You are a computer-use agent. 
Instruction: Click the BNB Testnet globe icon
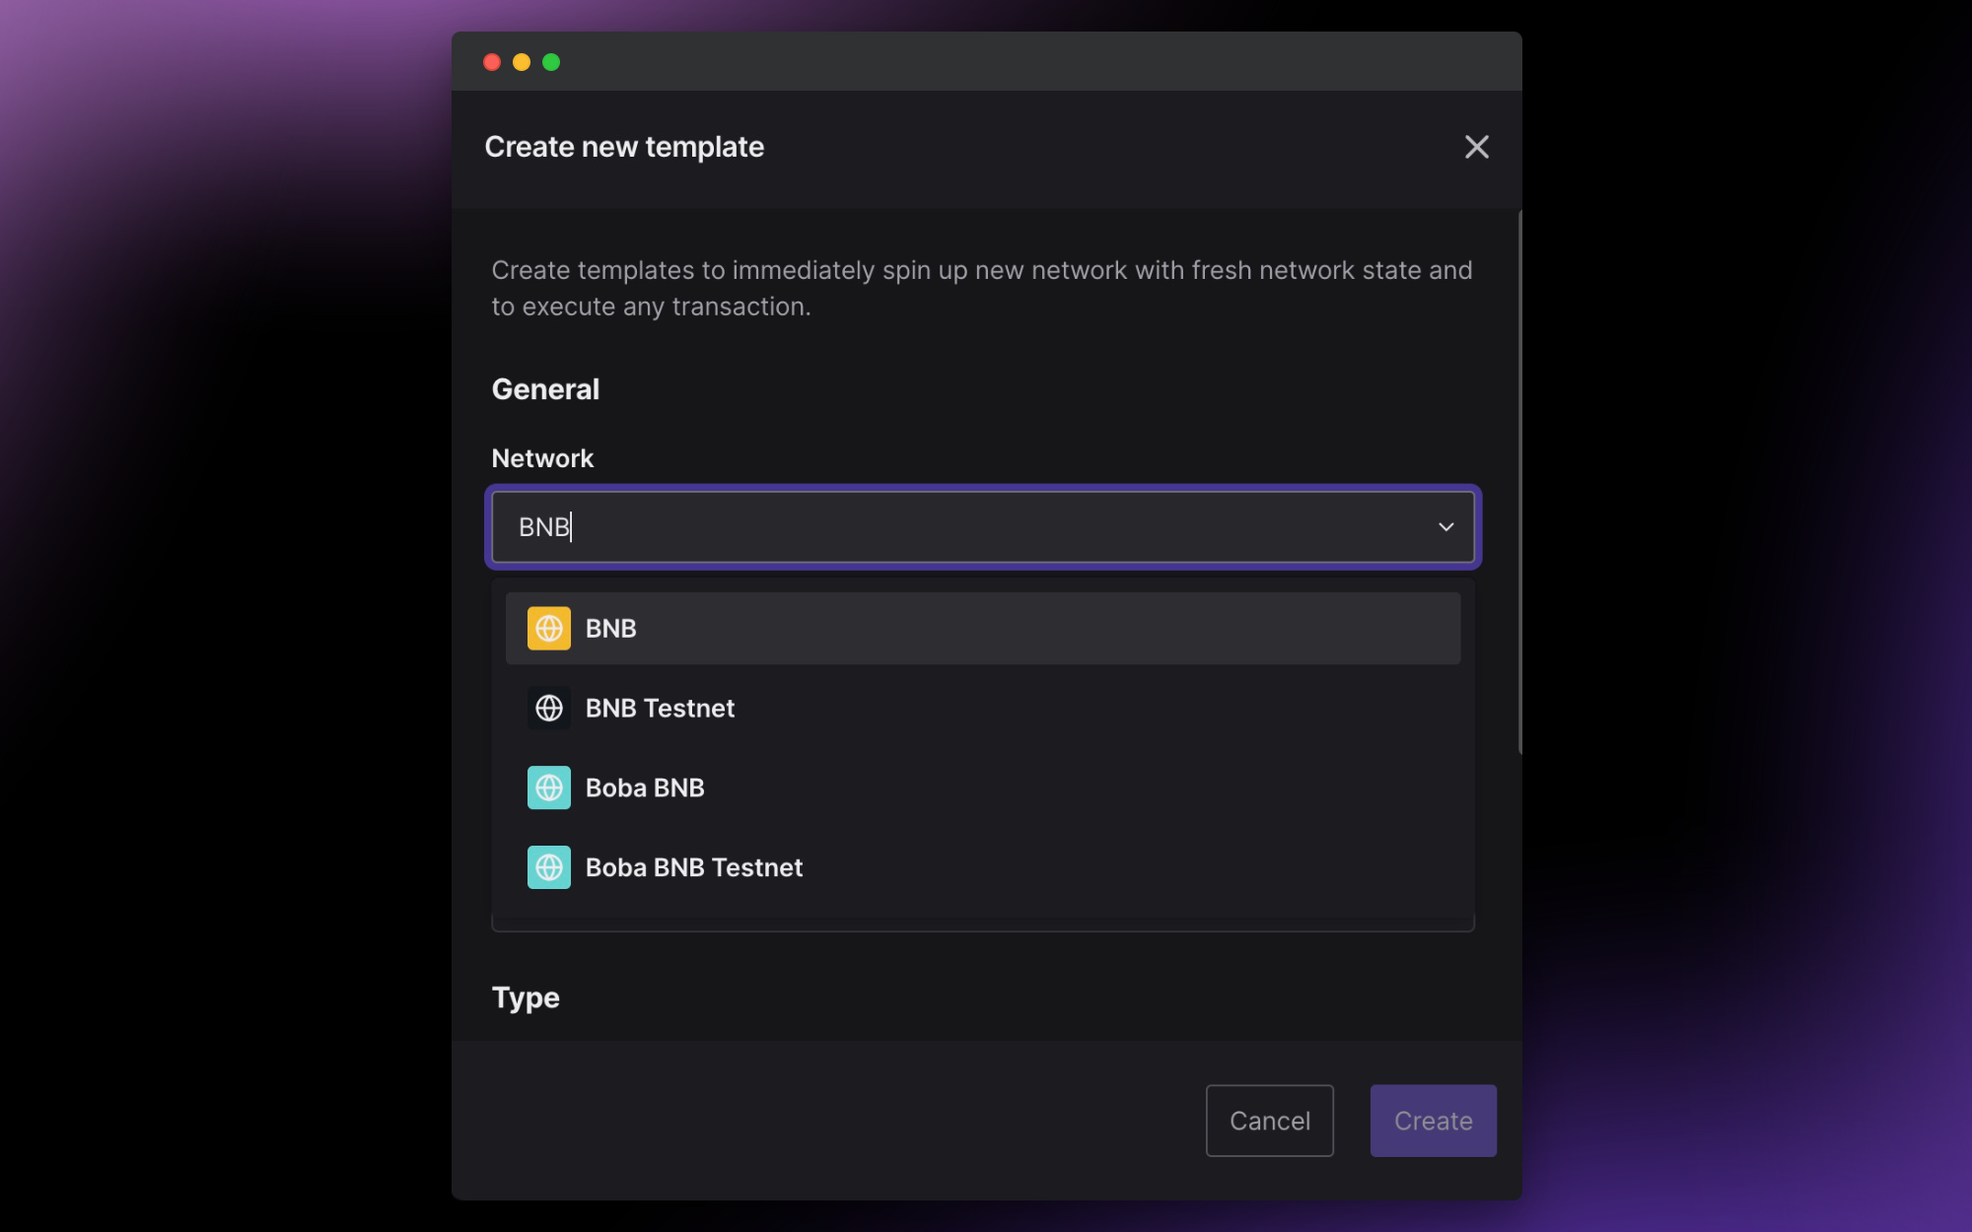(548, 708)
